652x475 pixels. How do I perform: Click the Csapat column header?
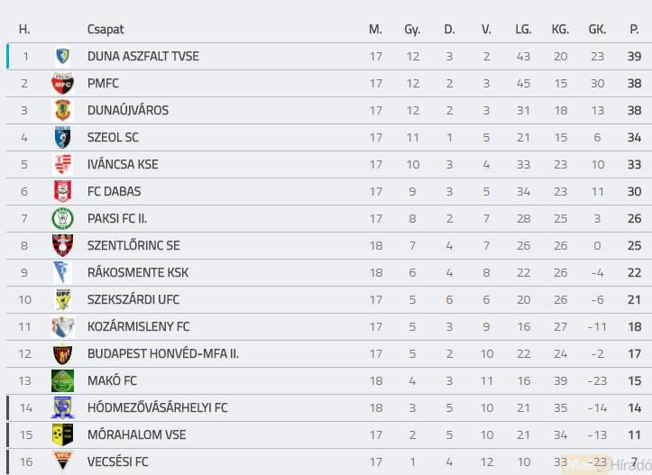tap(106, 29)
